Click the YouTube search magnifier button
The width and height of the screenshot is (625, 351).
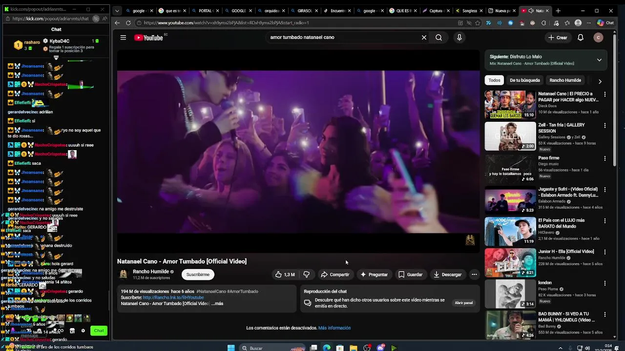click(438, 38)
